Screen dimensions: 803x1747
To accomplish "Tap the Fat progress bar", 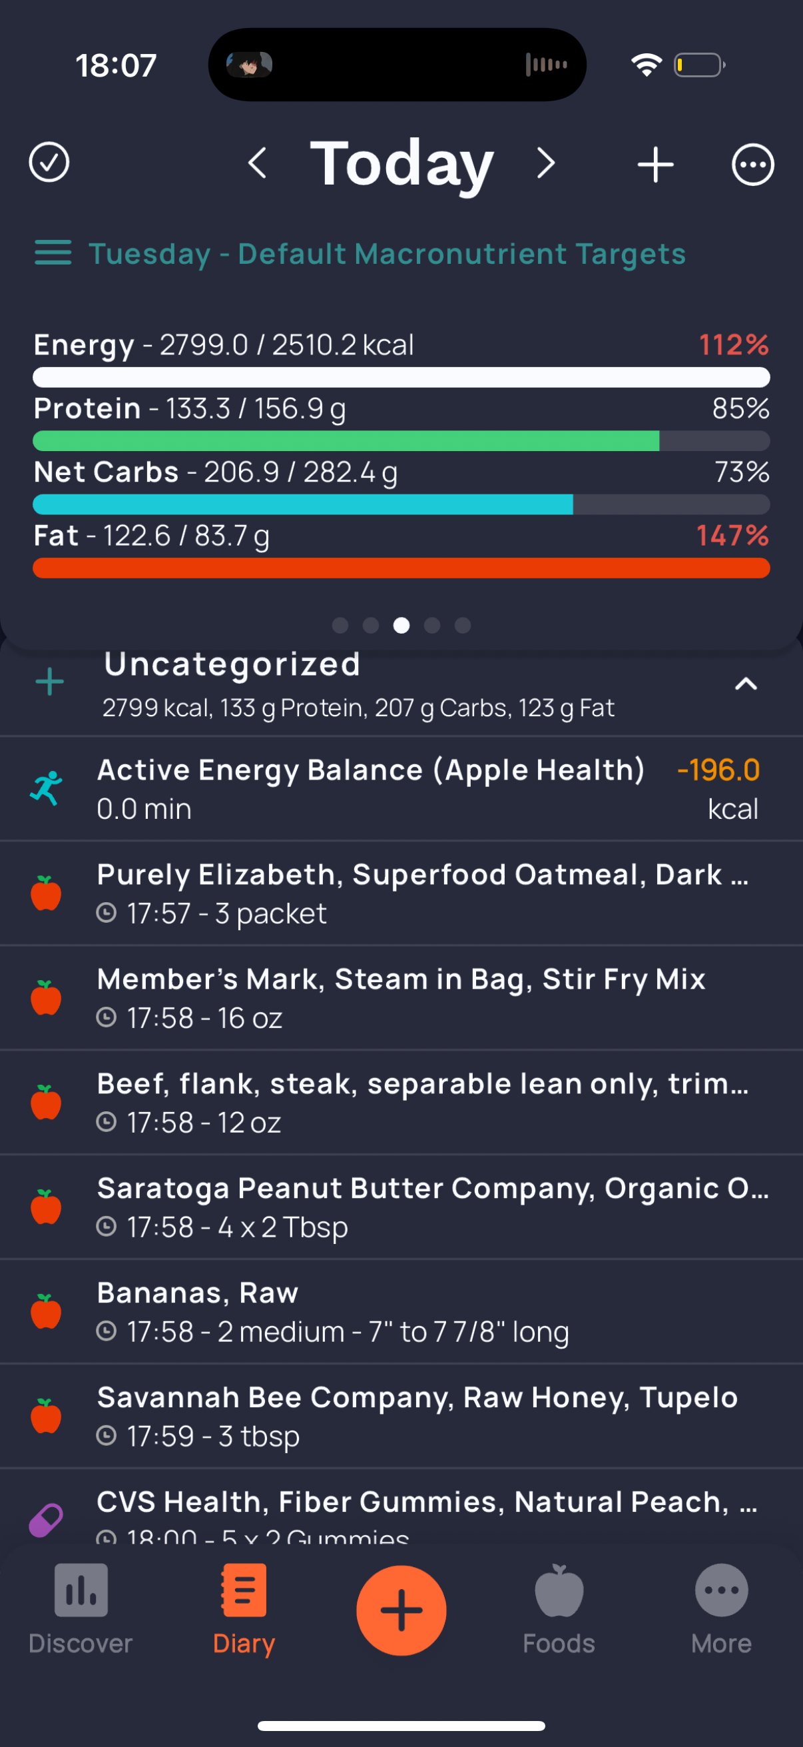I will [x=401, y=568].
